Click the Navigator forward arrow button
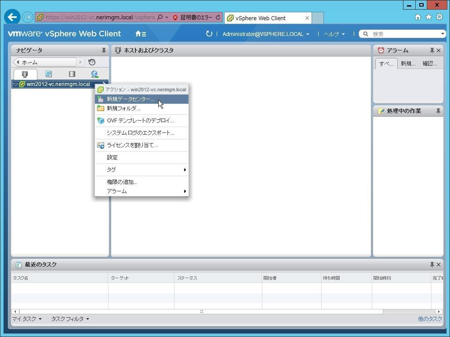The image size is (450, 337). click(81, 62)
